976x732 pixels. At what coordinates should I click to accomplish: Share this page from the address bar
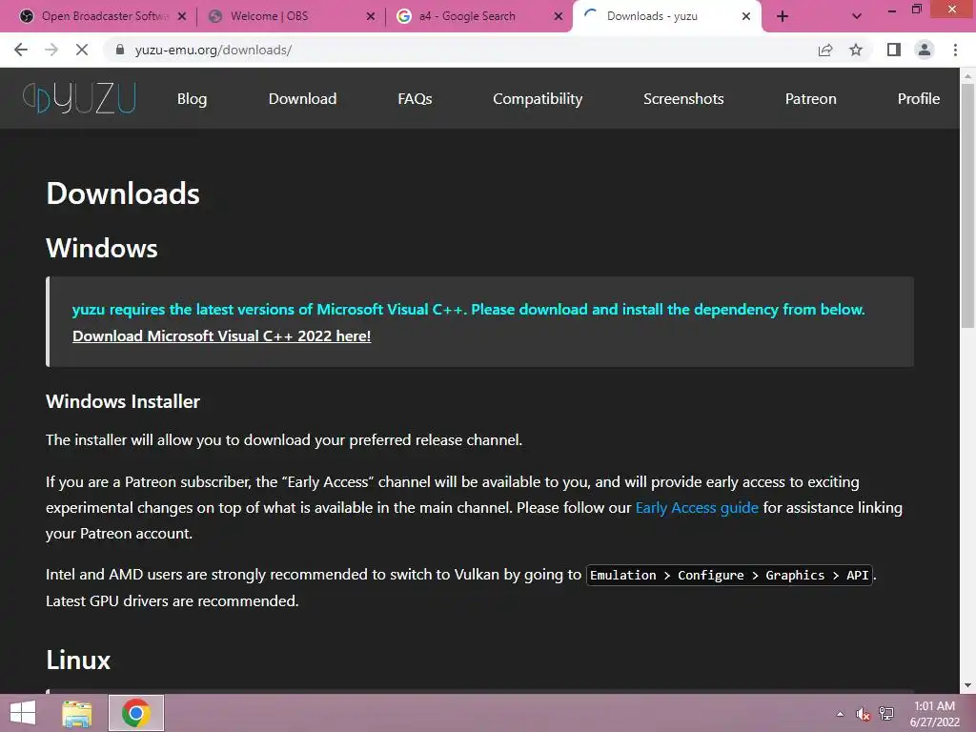[825, 50]
